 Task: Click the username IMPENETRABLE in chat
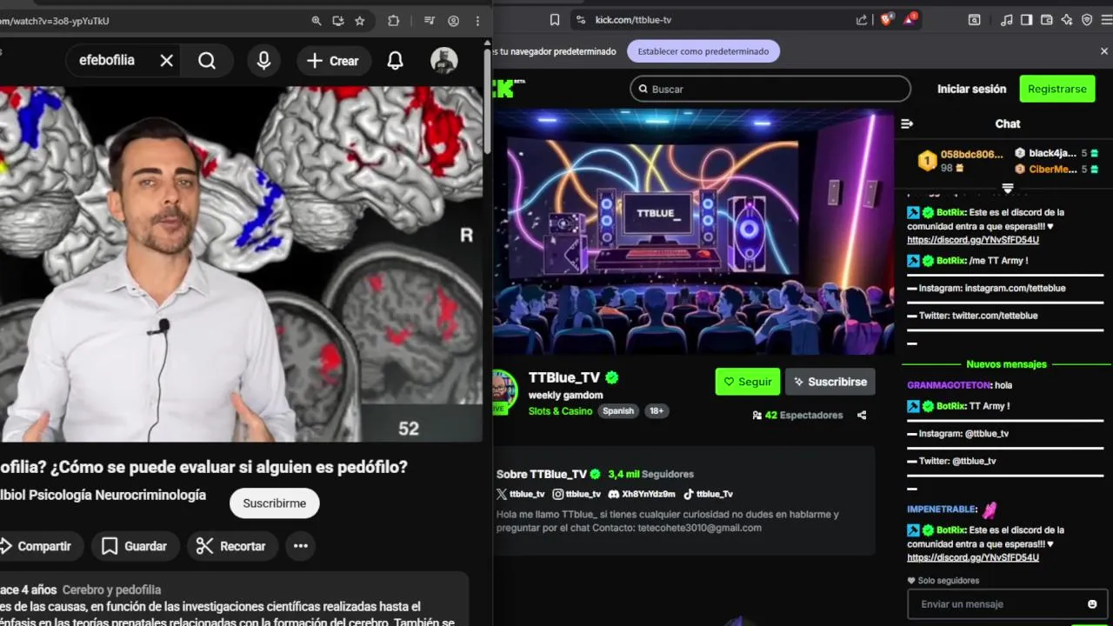click(x=941, y=509)
